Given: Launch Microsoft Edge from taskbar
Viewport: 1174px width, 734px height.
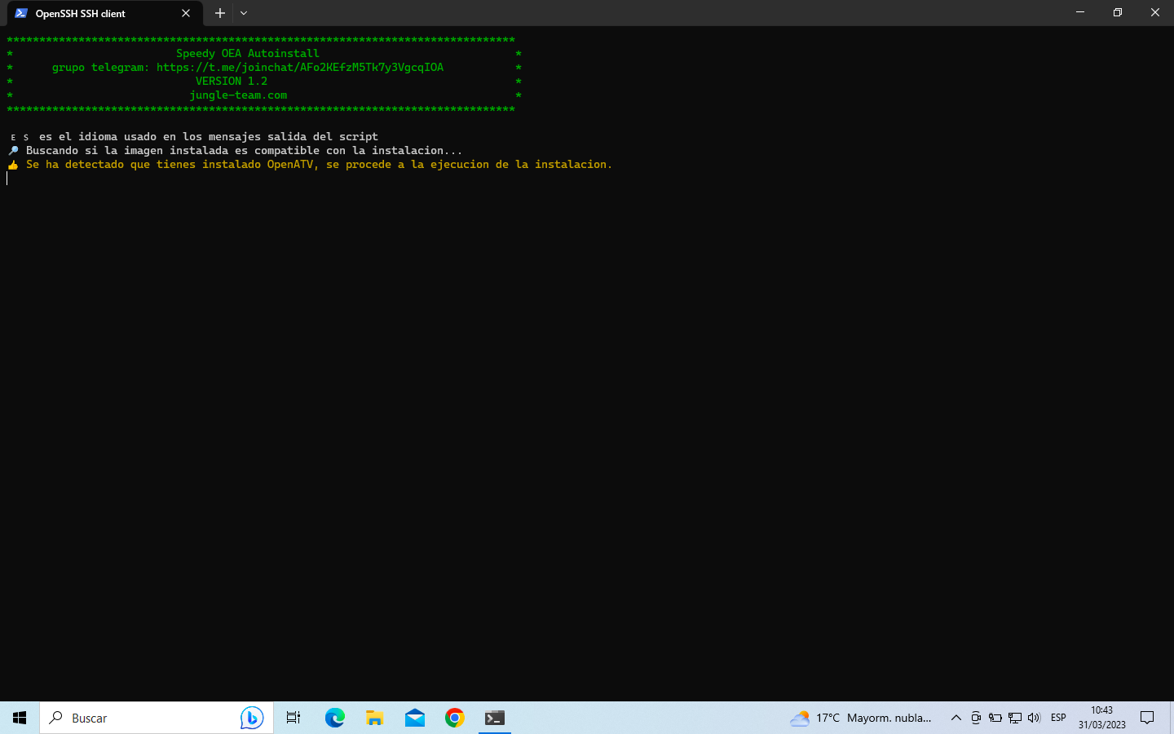Looking at the screenshot, I should tap(334, 718).
